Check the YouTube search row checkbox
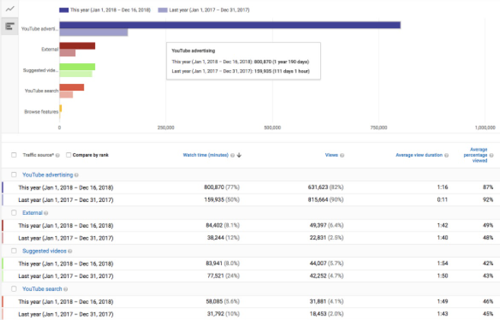Viewport: 500px width, 320px height. pos(14,289)
